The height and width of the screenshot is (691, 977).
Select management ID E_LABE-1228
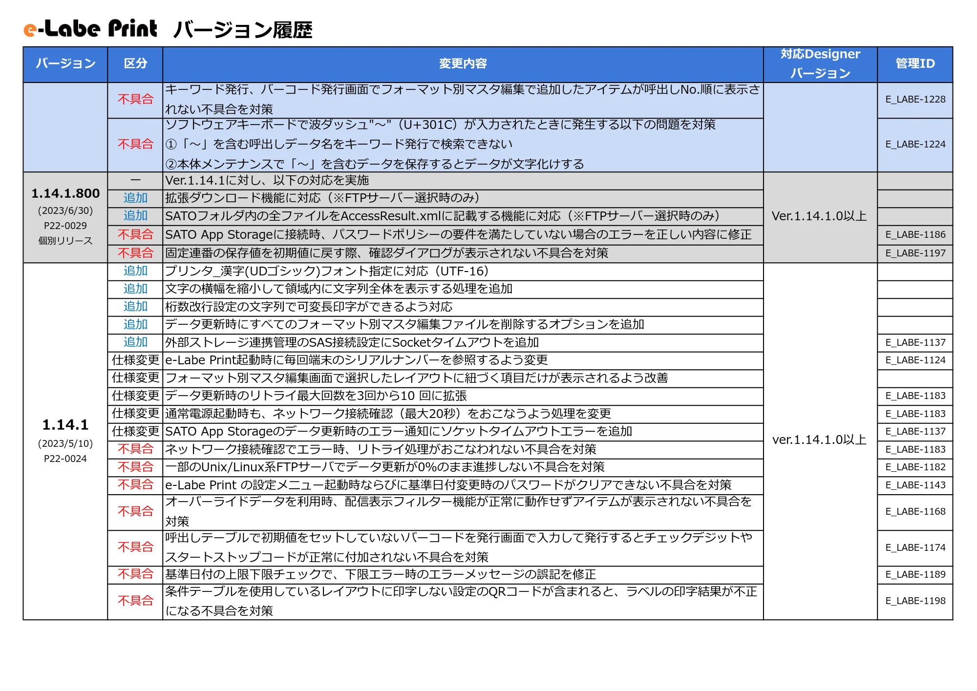click(915, 100)
